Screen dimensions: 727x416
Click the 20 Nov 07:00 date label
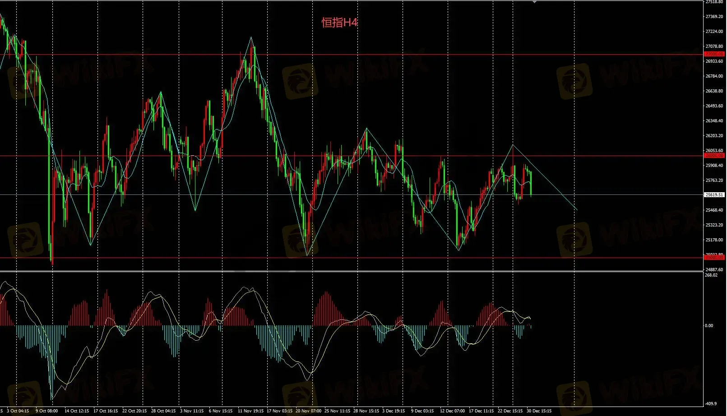pyautogui.click(x=308, y=411)
